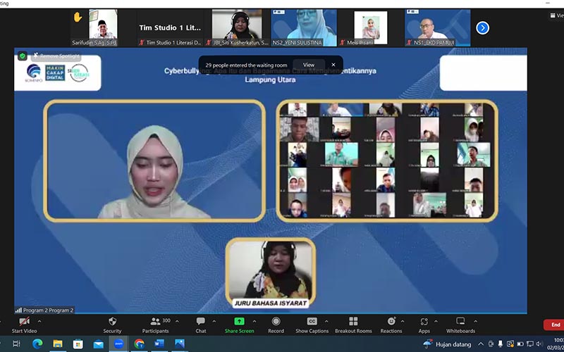Select Tim Studio 1 Literasi thumbnail
This screenshot has width=564, height=352.
click(x=170, y=27)
